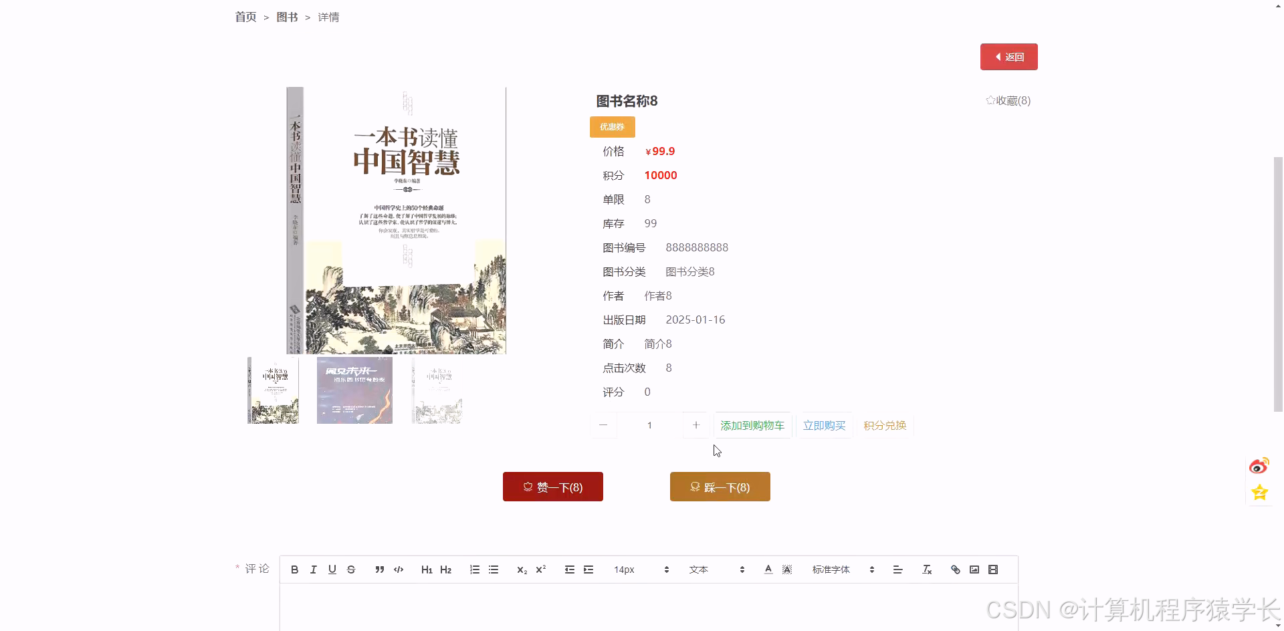Apply Heading 2 style
The image size is (1284, 631).
point(445,570)
